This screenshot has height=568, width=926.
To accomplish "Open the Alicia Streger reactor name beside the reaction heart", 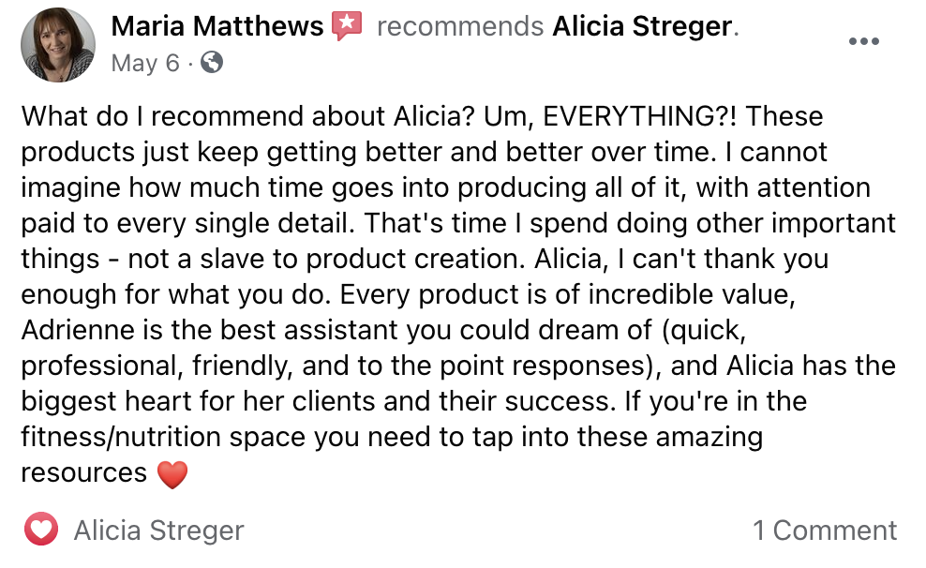I will pos(158,531).
